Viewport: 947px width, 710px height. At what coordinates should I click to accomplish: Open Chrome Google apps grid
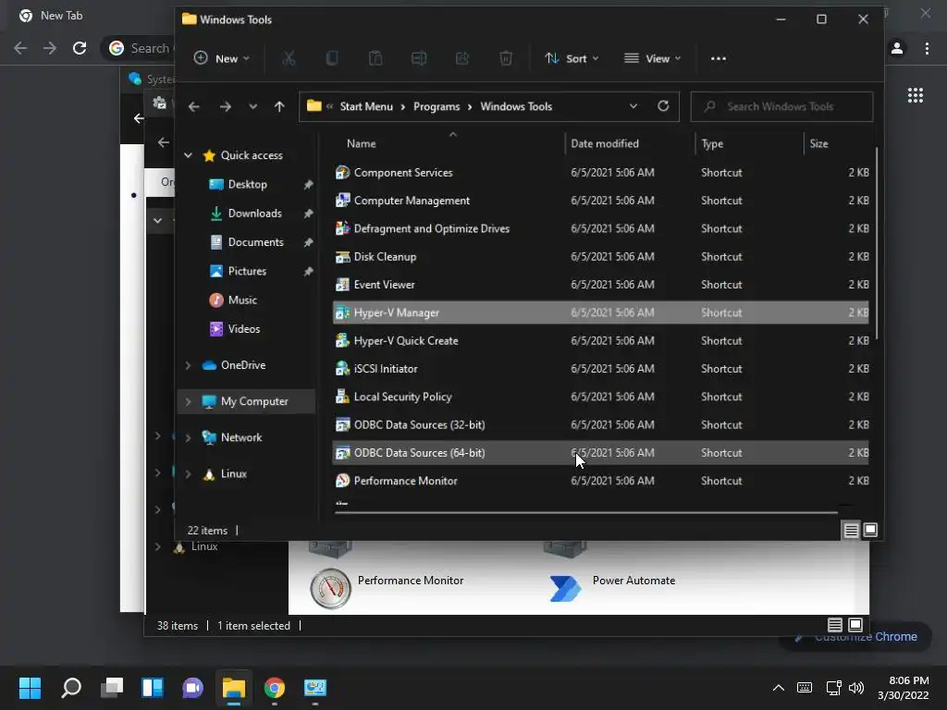pos(915,95)
